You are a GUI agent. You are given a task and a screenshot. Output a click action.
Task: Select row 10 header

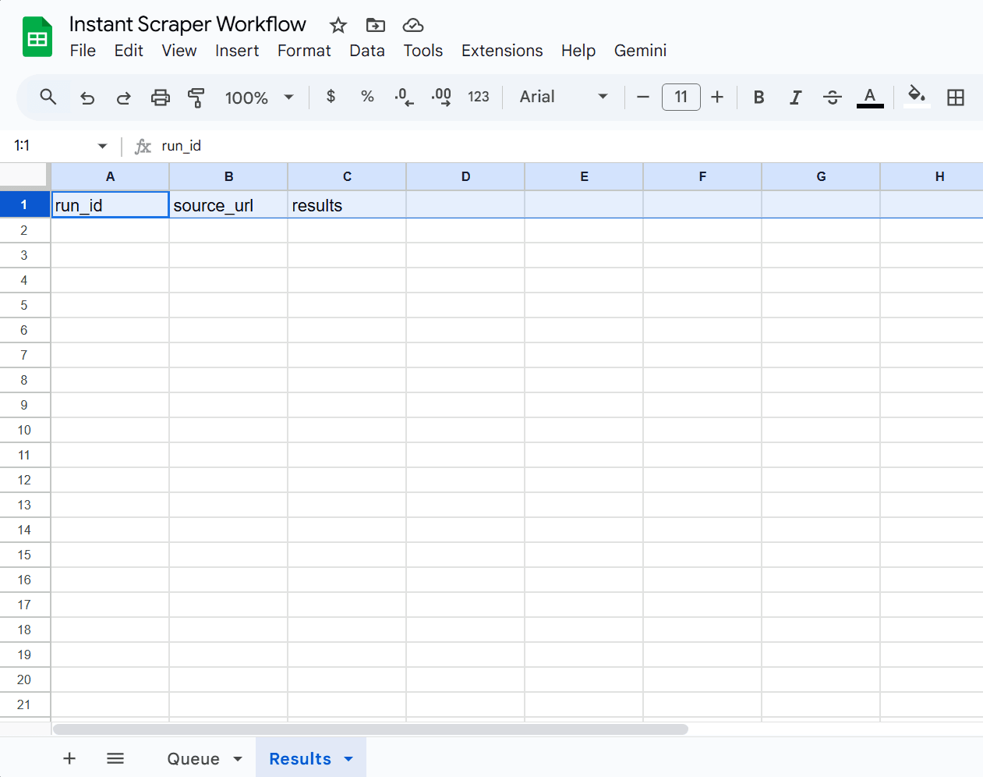24,430
